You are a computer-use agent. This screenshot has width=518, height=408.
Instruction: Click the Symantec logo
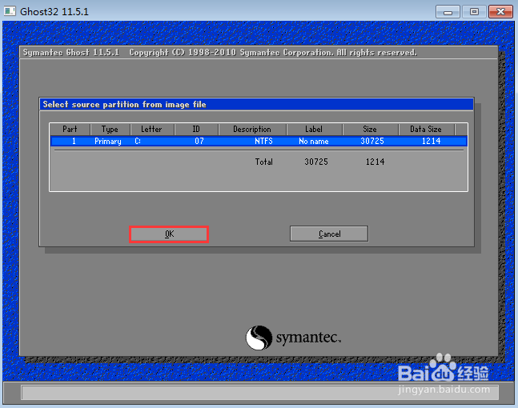click(x=293, y=338)
